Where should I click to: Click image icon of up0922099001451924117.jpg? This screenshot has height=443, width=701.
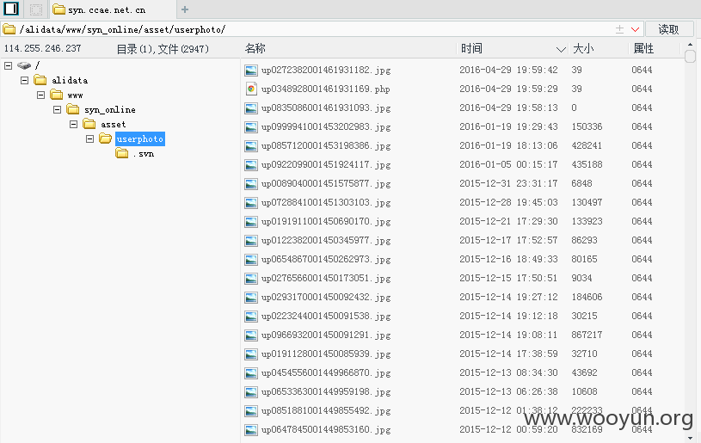251,165
